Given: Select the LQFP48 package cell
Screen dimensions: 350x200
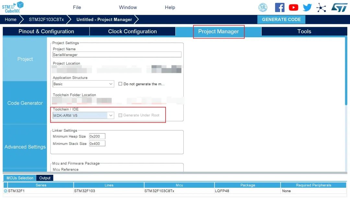Looking at the screenshot, I should tap(248, 191).
